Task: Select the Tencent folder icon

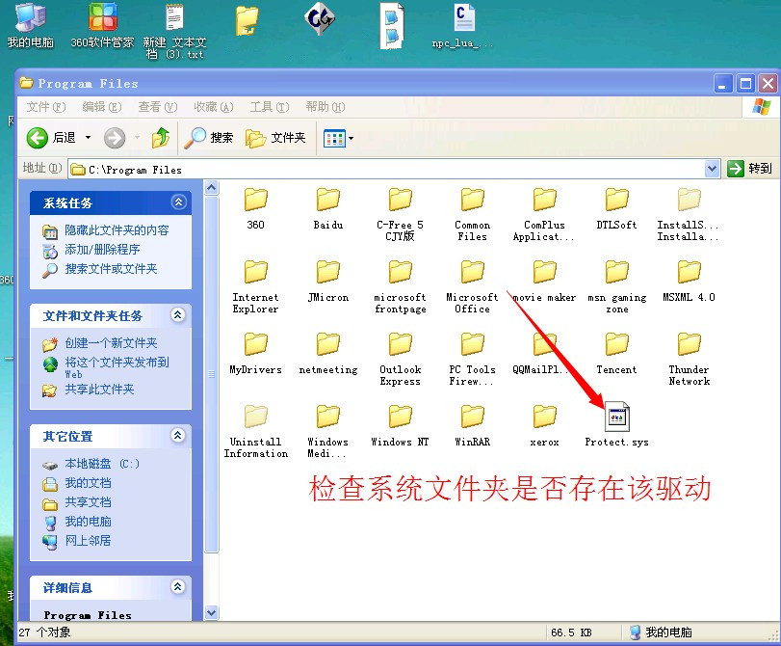Action: (x=616, y=344)
